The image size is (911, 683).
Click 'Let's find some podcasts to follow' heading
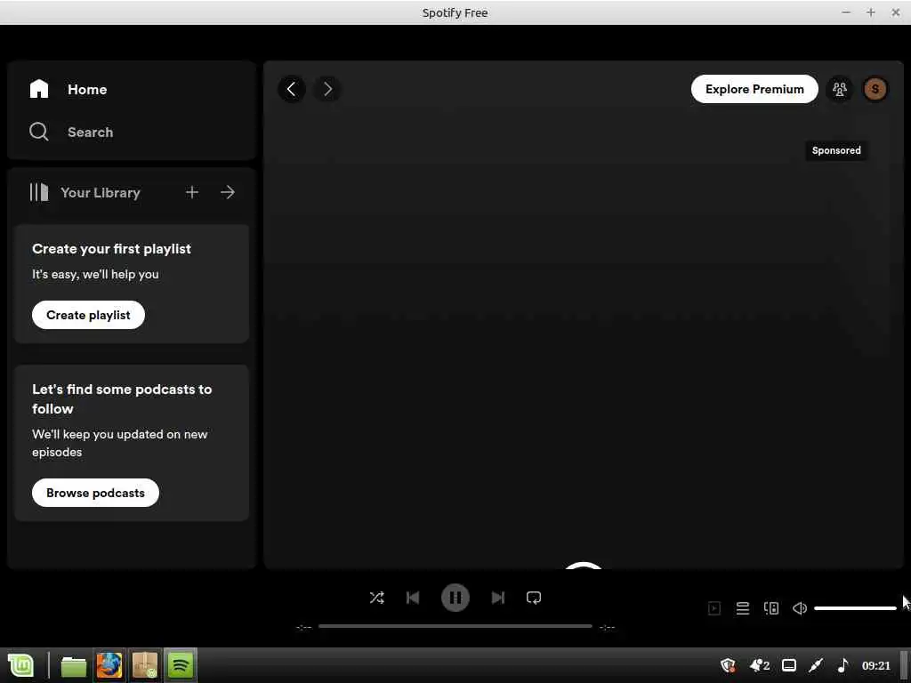pos(122,399)
